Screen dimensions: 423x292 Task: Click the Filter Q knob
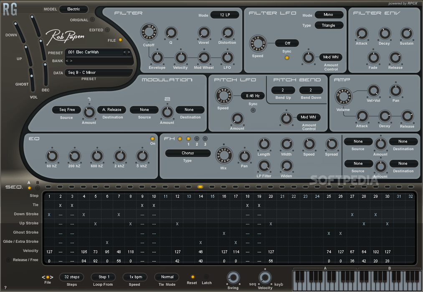pos(171,33)
